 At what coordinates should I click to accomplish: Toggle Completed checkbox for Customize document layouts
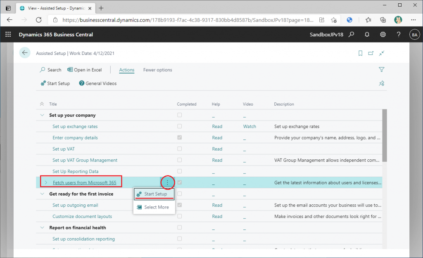click(179, 216)
